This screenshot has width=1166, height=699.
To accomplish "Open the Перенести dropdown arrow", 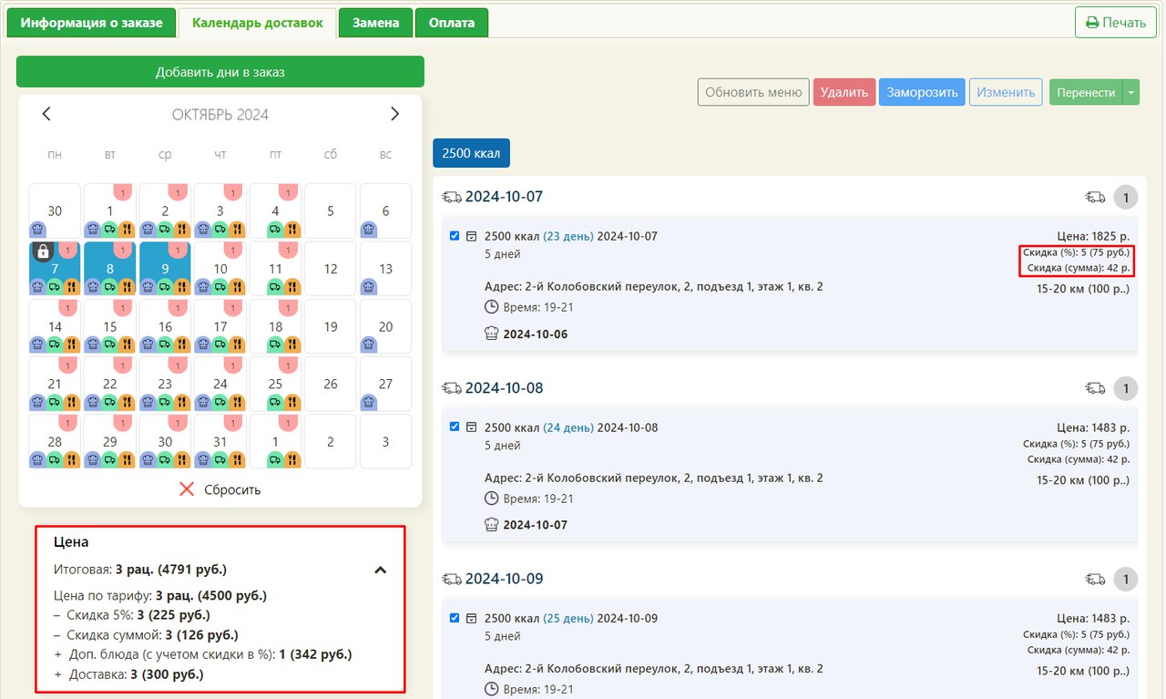I will pyautogui.click(x=1130, y=92).
